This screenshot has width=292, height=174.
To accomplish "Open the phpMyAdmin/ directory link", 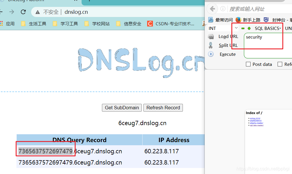I will point(256,121).
